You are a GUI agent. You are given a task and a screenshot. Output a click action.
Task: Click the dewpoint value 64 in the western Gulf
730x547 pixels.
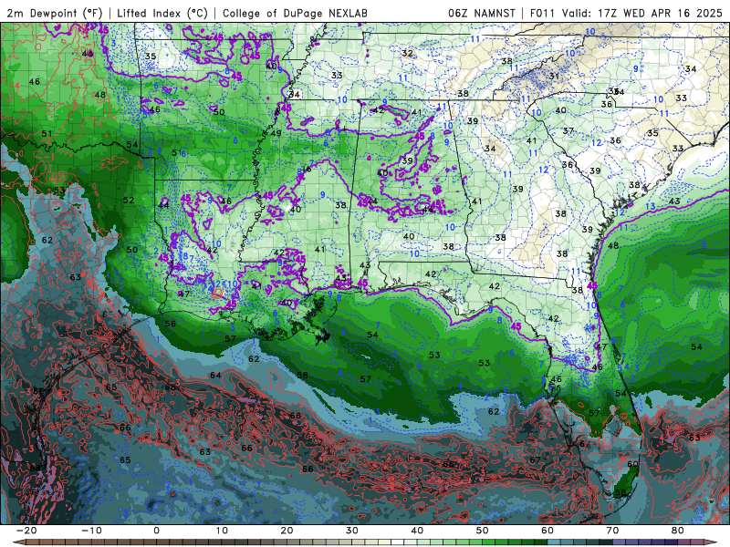215,375
